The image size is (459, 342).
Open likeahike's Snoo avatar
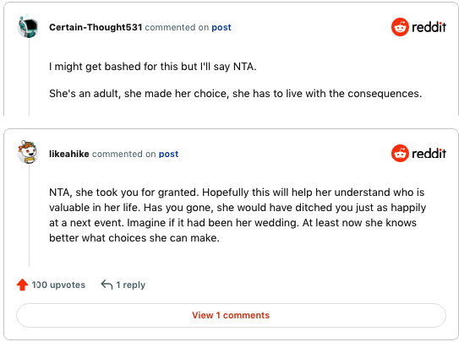pos(28,152)
